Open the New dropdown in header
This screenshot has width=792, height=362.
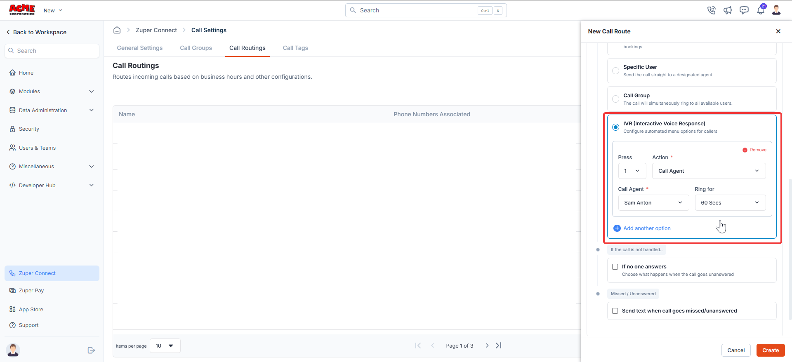[53, 10]
